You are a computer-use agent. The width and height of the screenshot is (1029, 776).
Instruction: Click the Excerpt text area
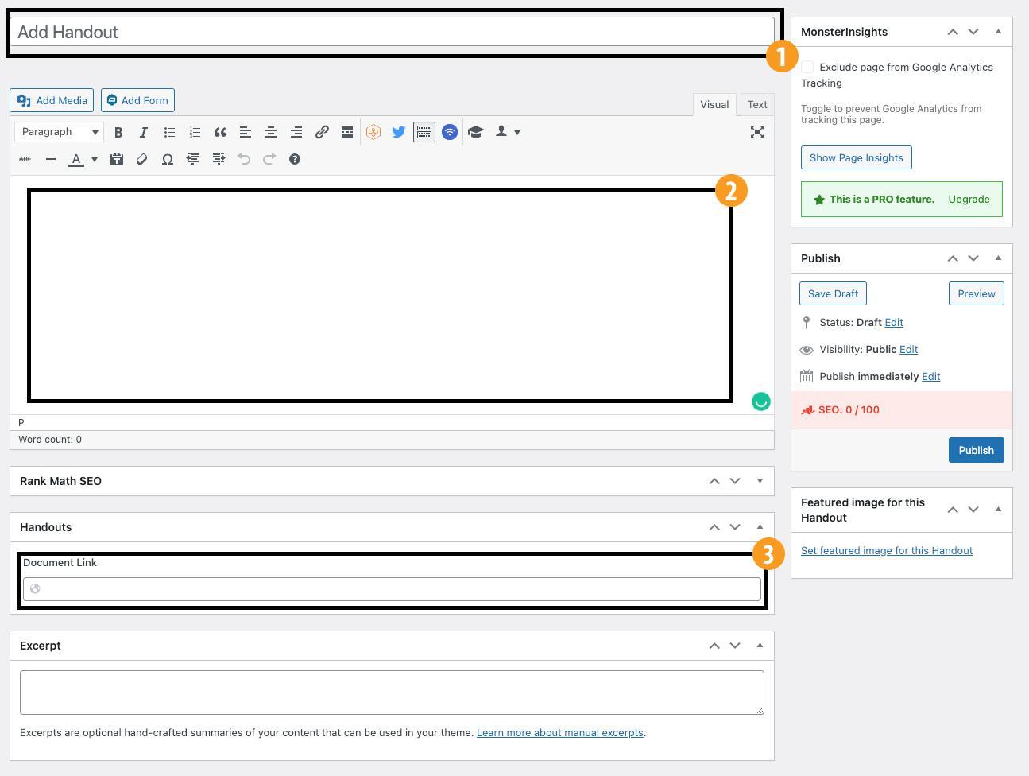point(392,693)
